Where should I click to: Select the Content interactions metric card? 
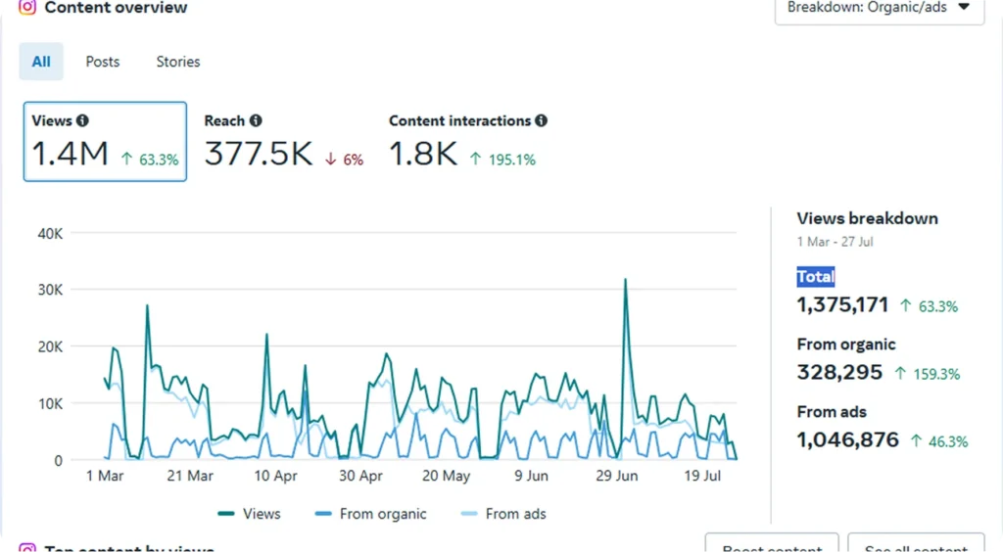tap(467, 142)
